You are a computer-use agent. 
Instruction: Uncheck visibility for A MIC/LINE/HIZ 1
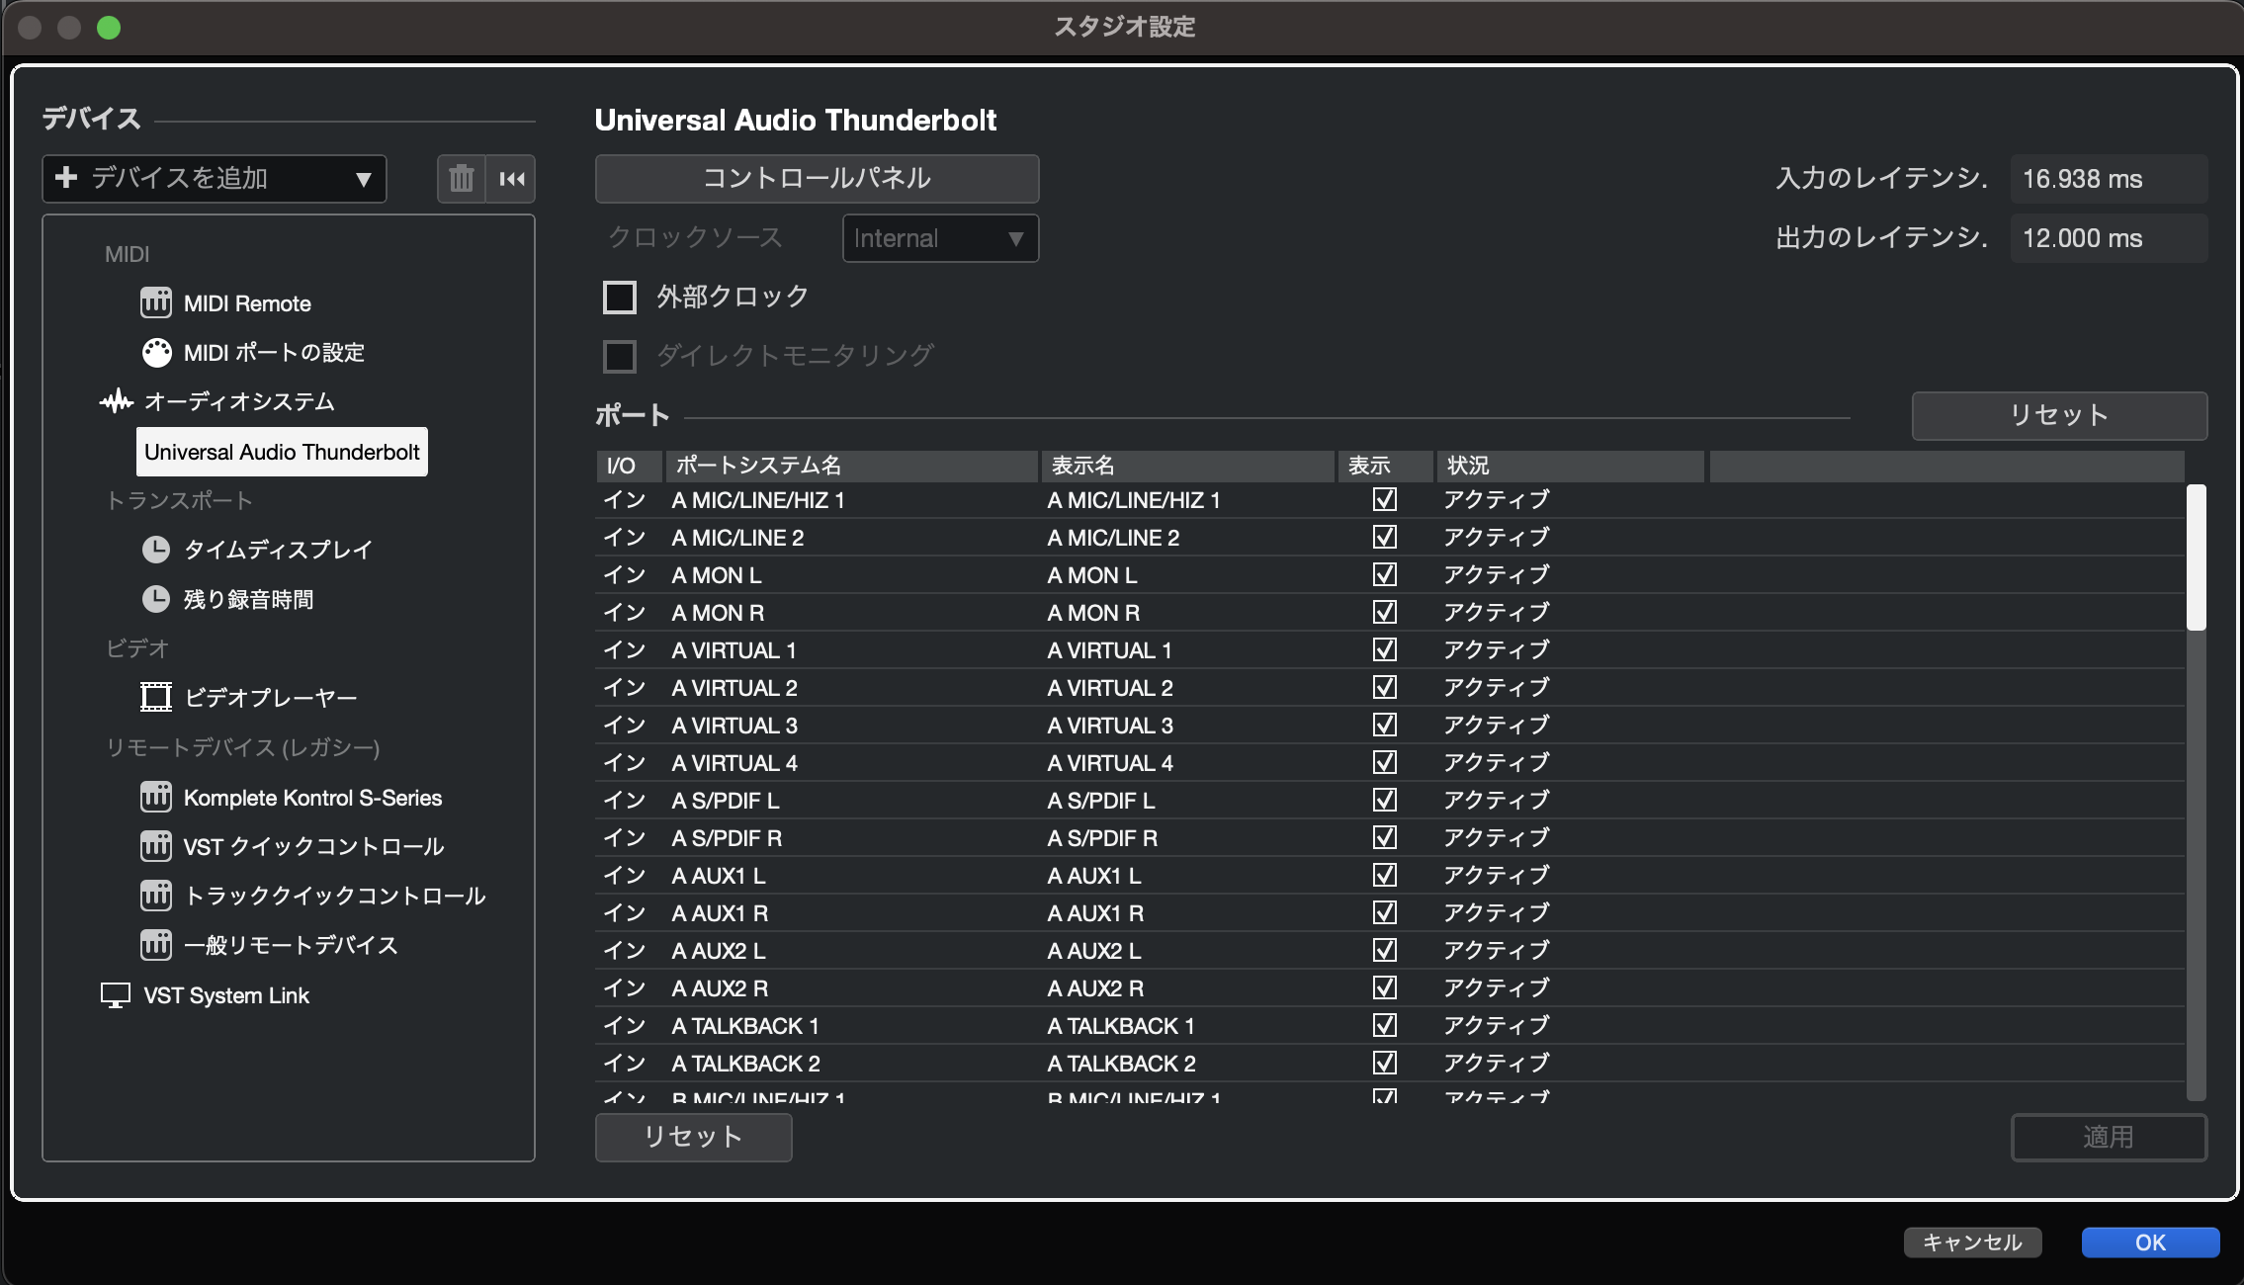click(x=1385, y=499)
